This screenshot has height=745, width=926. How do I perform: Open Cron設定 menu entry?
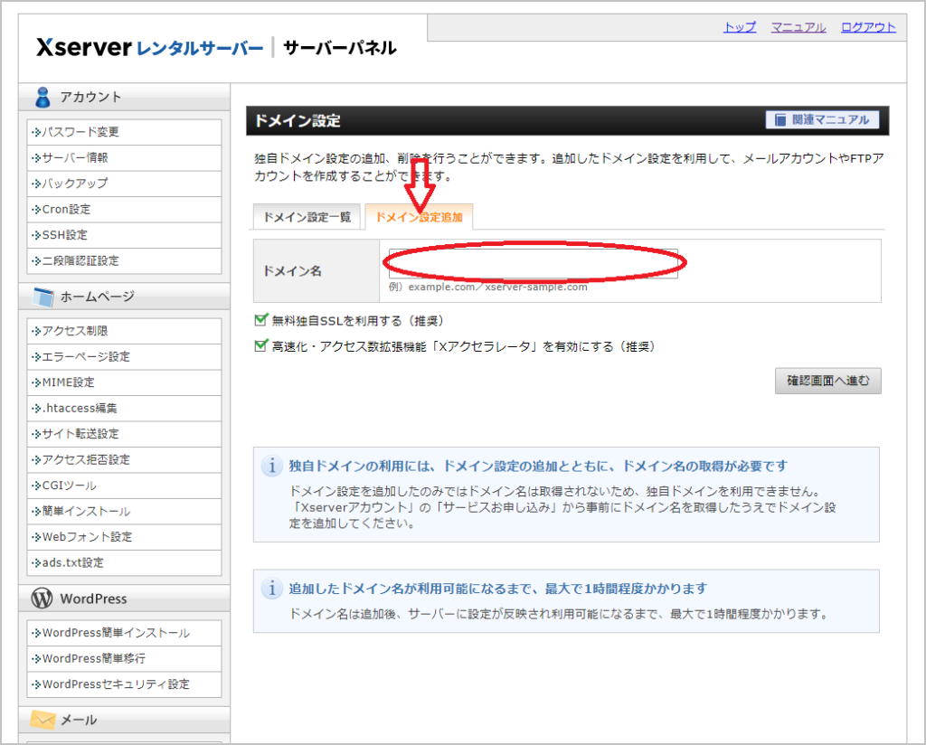(124, 210)
